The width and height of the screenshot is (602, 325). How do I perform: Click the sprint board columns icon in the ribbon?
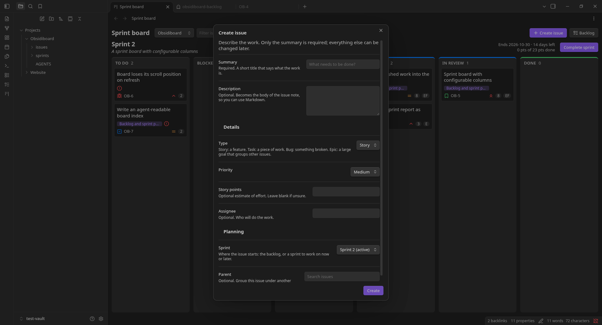pyautogui.click(x=7, y=94)
